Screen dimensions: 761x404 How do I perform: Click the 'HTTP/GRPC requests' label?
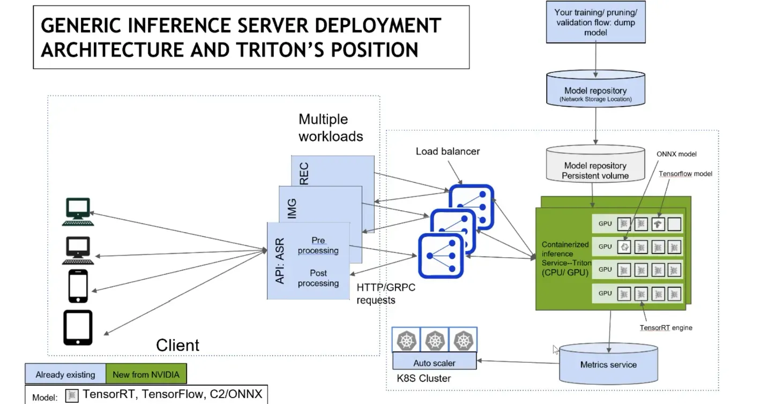(386, 294)
